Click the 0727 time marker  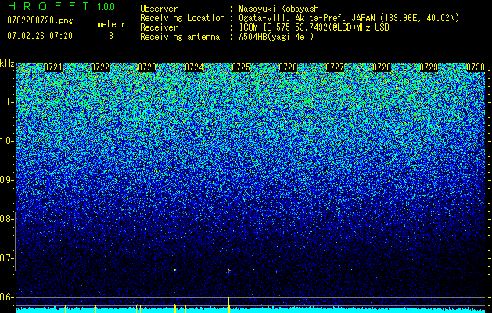(335, 67)
